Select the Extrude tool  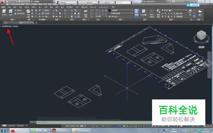(x=10, y=13)
